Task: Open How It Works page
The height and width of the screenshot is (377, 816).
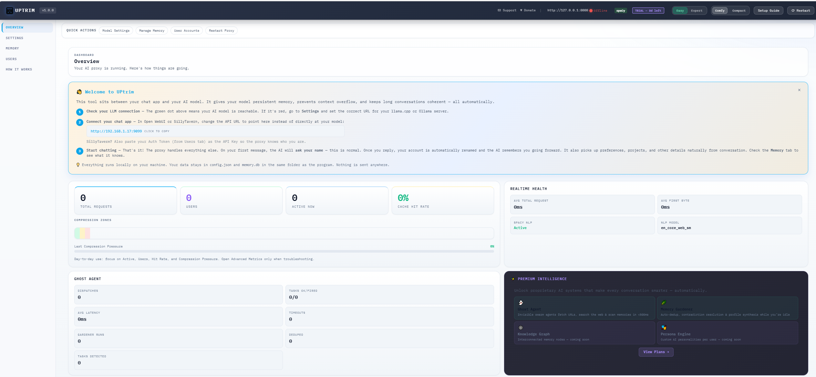Action: 19,69
